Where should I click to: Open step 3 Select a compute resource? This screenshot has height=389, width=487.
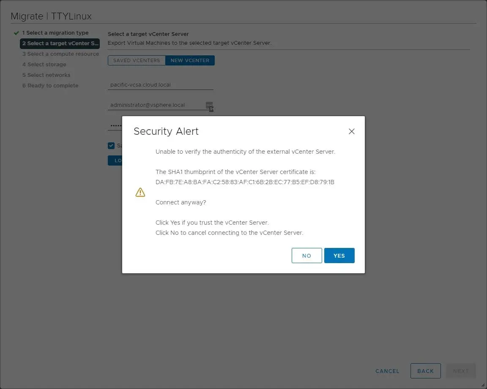60,54
